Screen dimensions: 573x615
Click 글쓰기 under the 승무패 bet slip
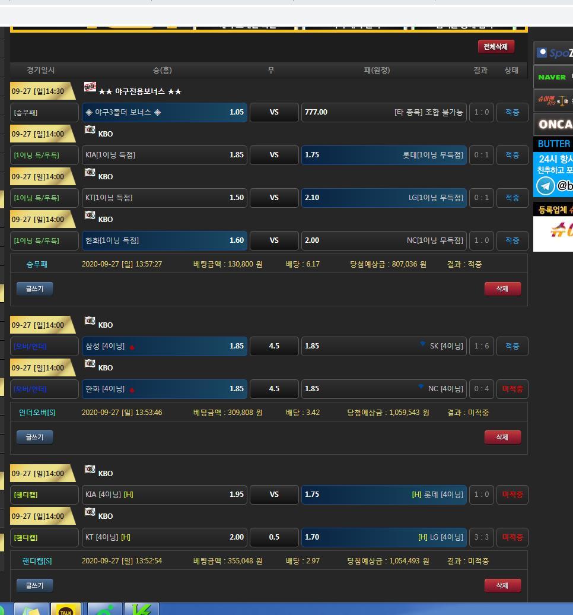pyautogui.click(x=34, y=289)
